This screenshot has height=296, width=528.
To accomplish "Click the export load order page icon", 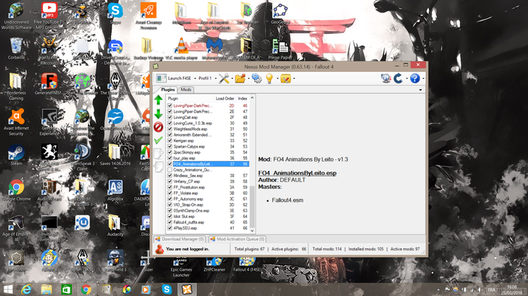I will coord(158,153).
